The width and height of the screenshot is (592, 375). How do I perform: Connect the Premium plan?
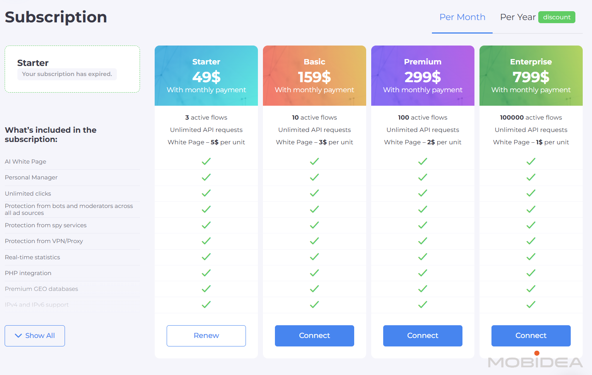(423, 336)
